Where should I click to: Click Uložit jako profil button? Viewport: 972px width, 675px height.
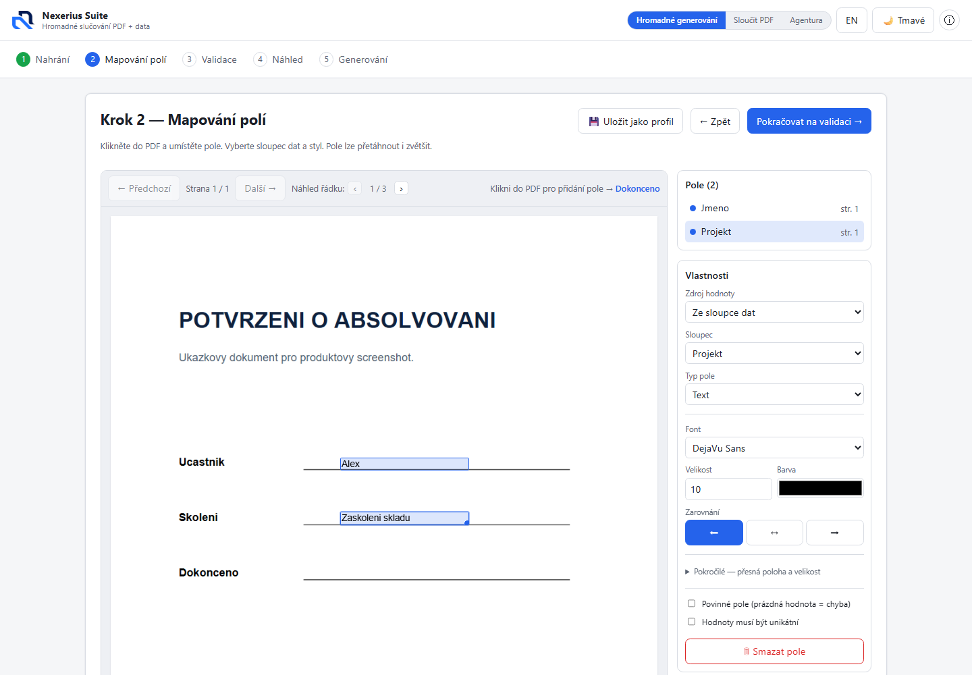[630, 122]
